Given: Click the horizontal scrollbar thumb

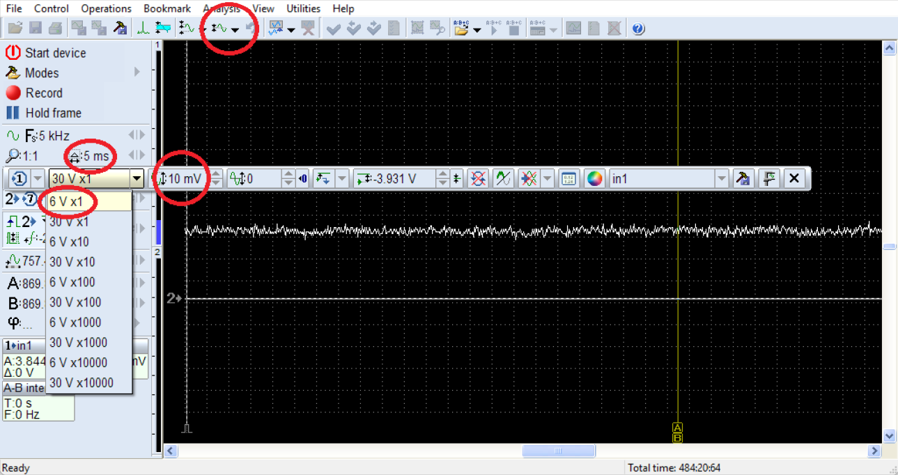Looking at the screenshot, I should coord(558,451).
